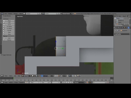Add the Monkey mesh
The width and height of the screenshot is (131, 98).
pyautogui.click(x=8, y=40)
